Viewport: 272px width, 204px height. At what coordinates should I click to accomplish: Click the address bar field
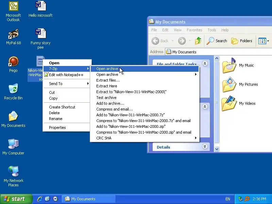click(219, 52)
